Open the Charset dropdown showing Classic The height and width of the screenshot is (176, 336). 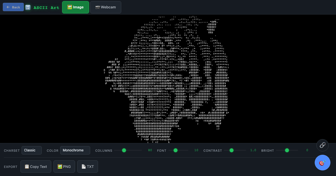click(32, 150)
